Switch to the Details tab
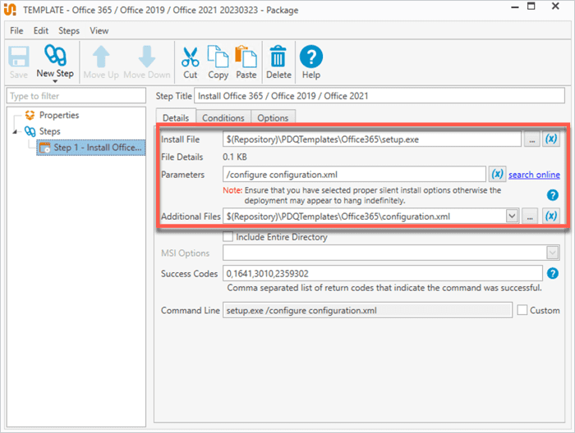 pyautogui.click(x=176, y=117)
